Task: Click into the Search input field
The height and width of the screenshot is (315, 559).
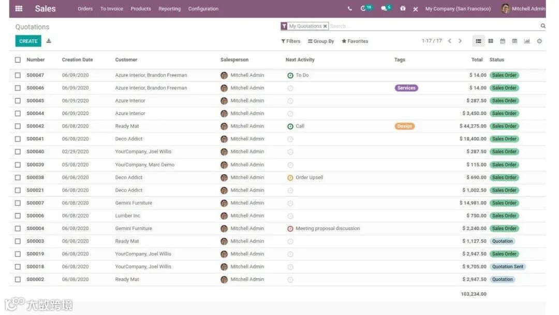Action: point(433,26)
